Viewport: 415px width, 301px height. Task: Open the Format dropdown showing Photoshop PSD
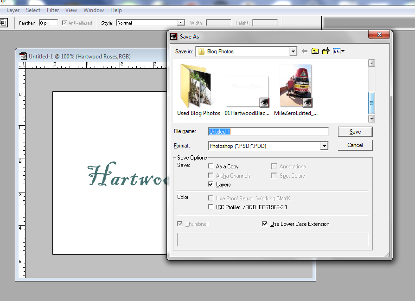point(323,146)
